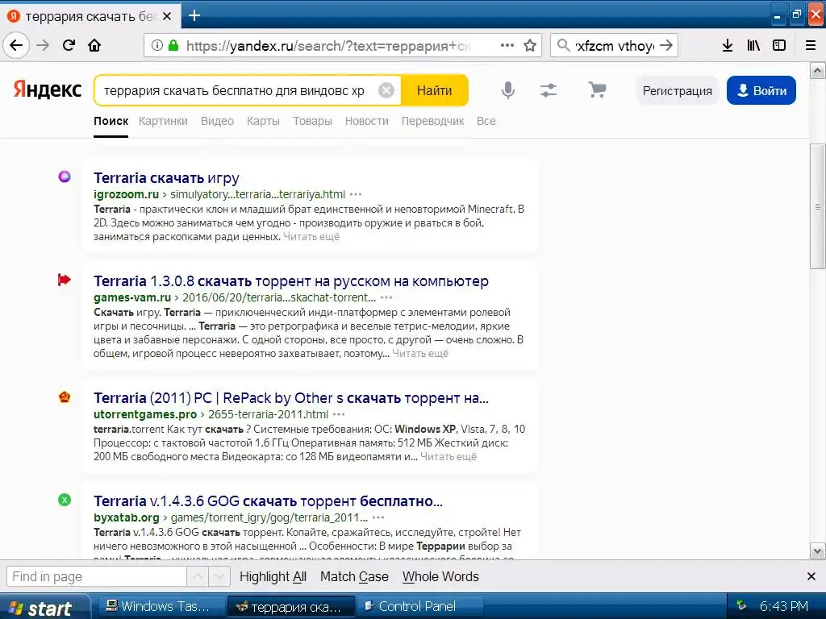Click the green padlock security icon

tap(173, 45)
